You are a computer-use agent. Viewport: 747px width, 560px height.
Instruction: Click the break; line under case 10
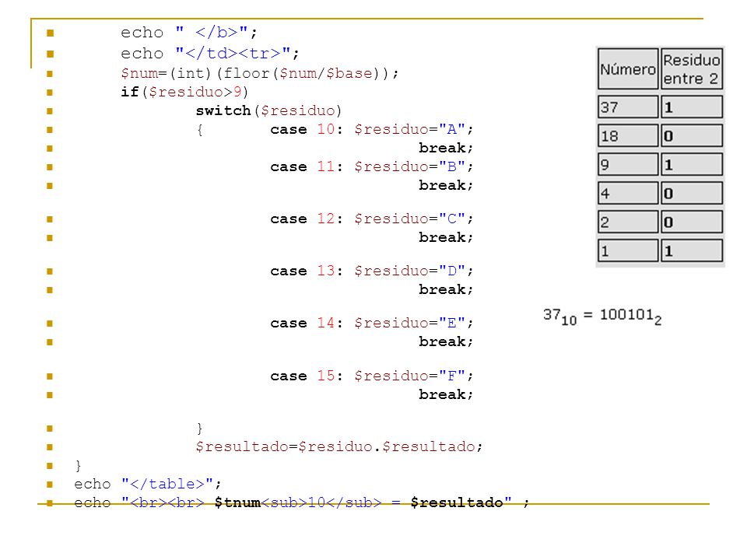coord(446,148)
